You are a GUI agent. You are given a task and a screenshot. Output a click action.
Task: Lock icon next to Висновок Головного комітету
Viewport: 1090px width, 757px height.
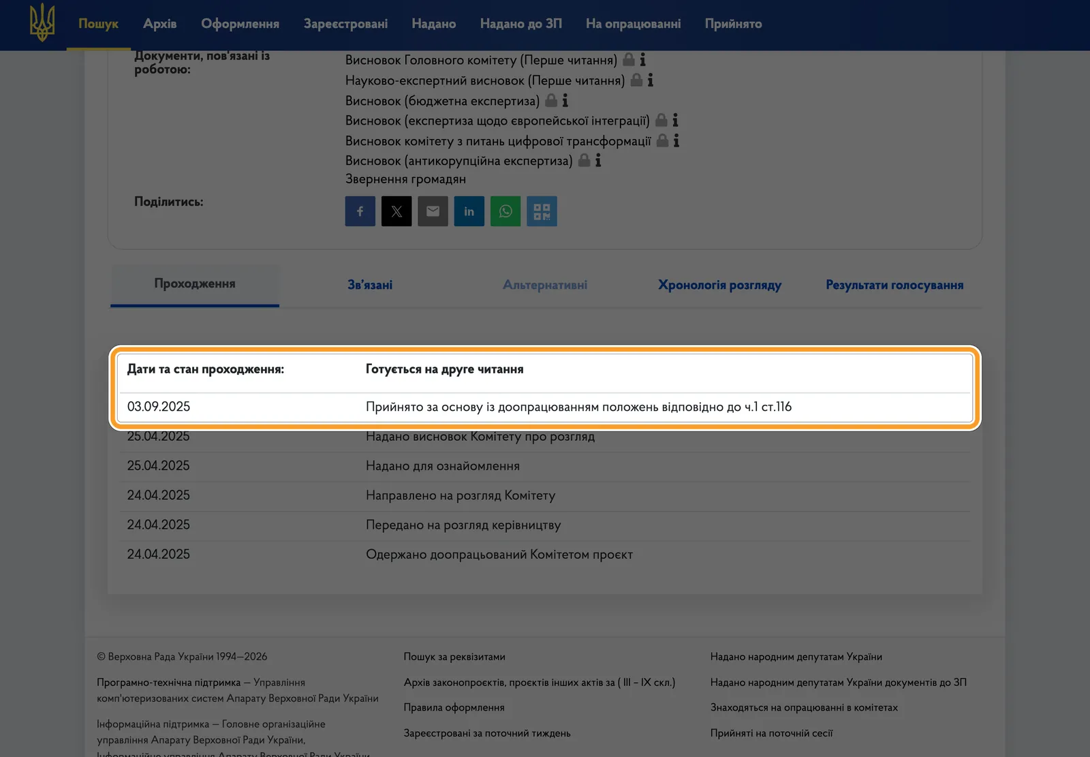629,59
